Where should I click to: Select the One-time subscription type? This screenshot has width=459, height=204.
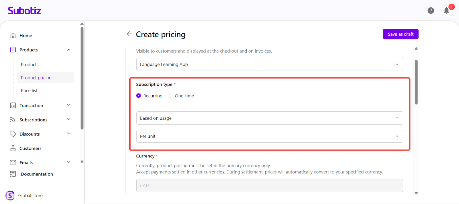[x=170, y=96]
